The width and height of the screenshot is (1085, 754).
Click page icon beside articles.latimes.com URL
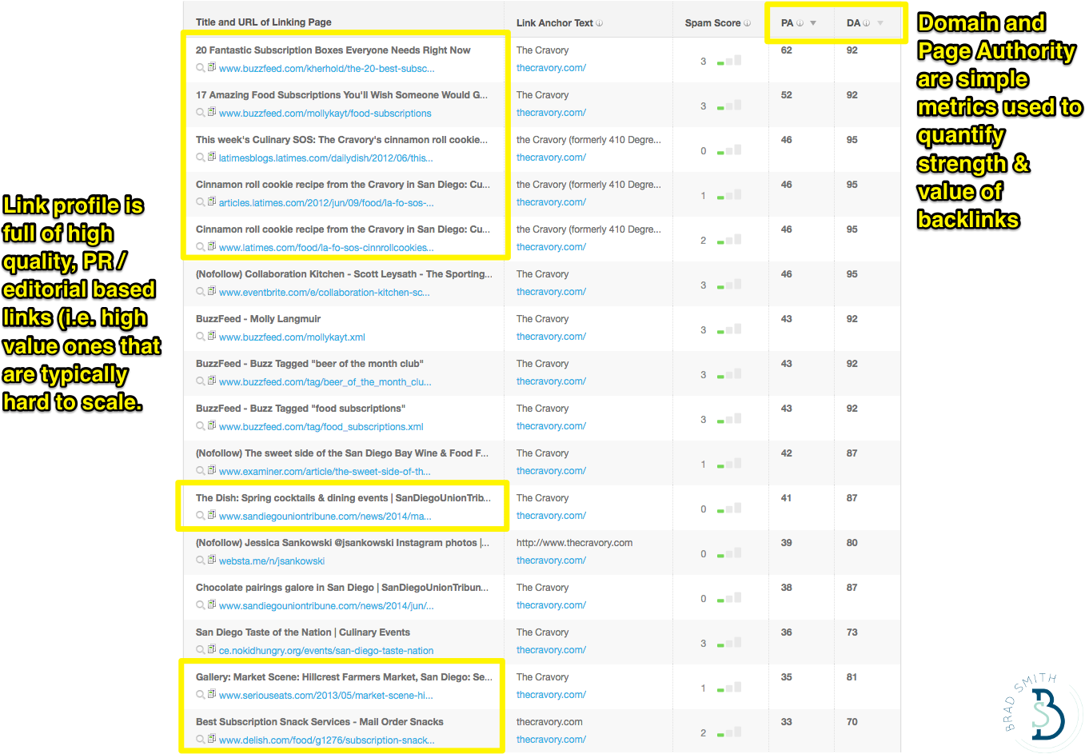point(212,201)
